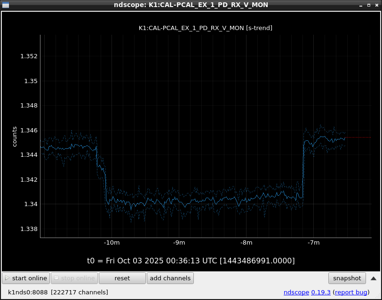Image resolution: width=382 pixels, height=300 pixels.
Task: Take a snapshot of the plot
Action: [347, 278]
